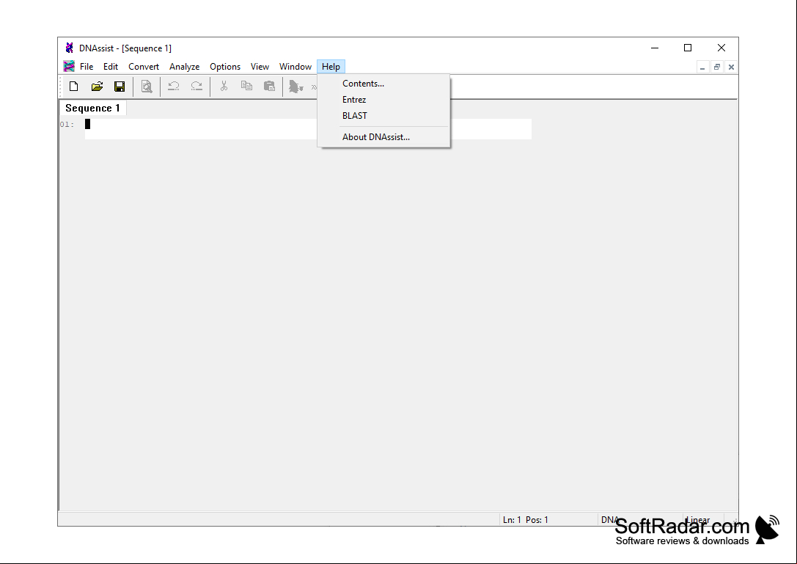This screenshot has height=564, width=797.
Task: Click the Cut scissors icon
Action: coord(224,87)
